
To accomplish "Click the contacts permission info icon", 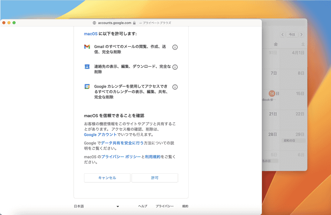I will point(175,67).
